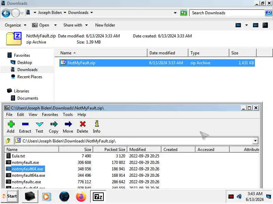
Task: Click the round dark taskbar icon
Action: tap(64, 197)
